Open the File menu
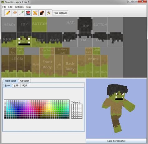The height and width of the screenshot is (144, 148). click(4, 7)
